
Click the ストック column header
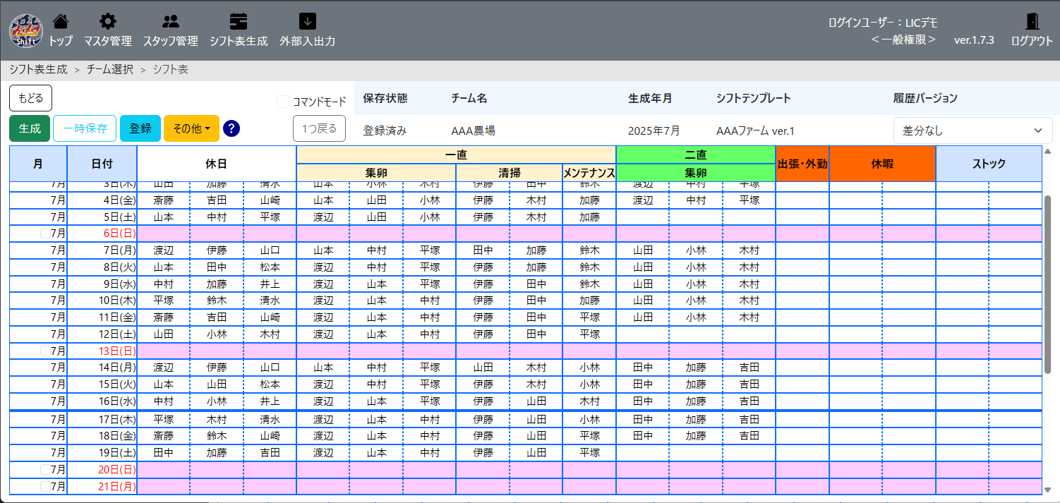click(x=989, y=164)
